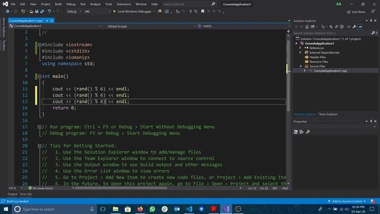This screenshot has height=214, width=380.
Task: Collapse the Tips for Getting Started comment
Action: click(40, 146)
